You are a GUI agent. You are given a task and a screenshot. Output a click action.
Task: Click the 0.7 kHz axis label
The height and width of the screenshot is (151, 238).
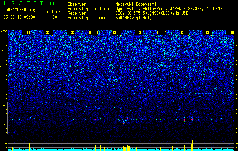point(3,125)
